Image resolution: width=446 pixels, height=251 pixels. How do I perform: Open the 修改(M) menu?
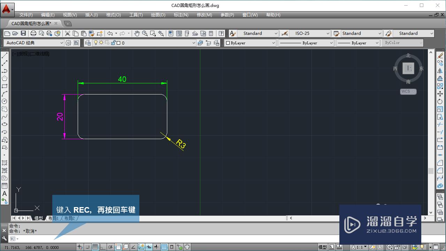click(x=204, y=15)
